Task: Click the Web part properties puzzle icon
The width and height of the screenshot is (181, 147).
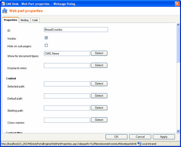Action: point(5,11)
